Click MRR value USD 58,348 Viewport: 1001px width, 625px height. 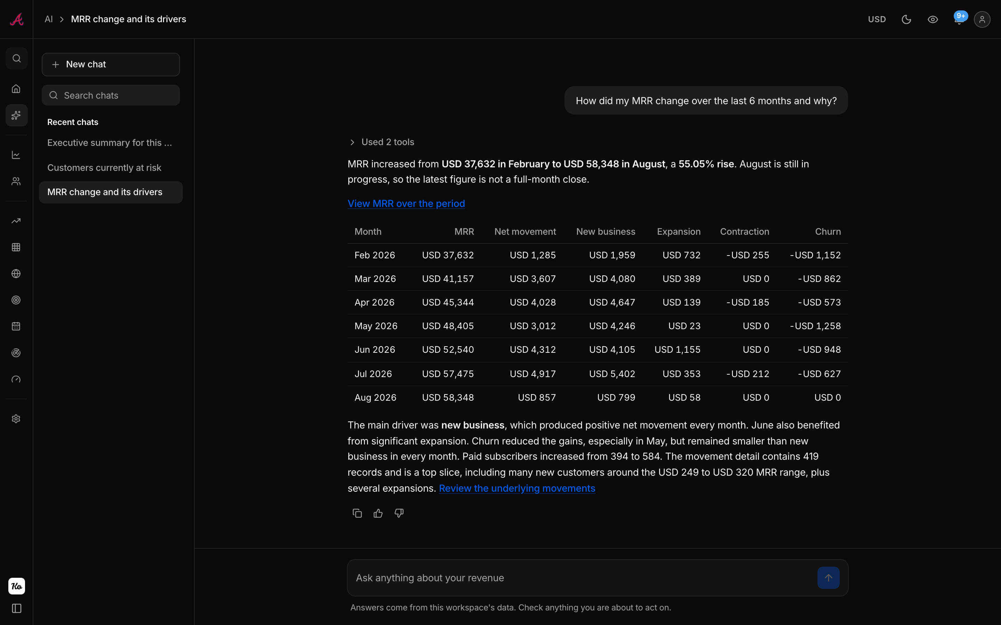448,398
